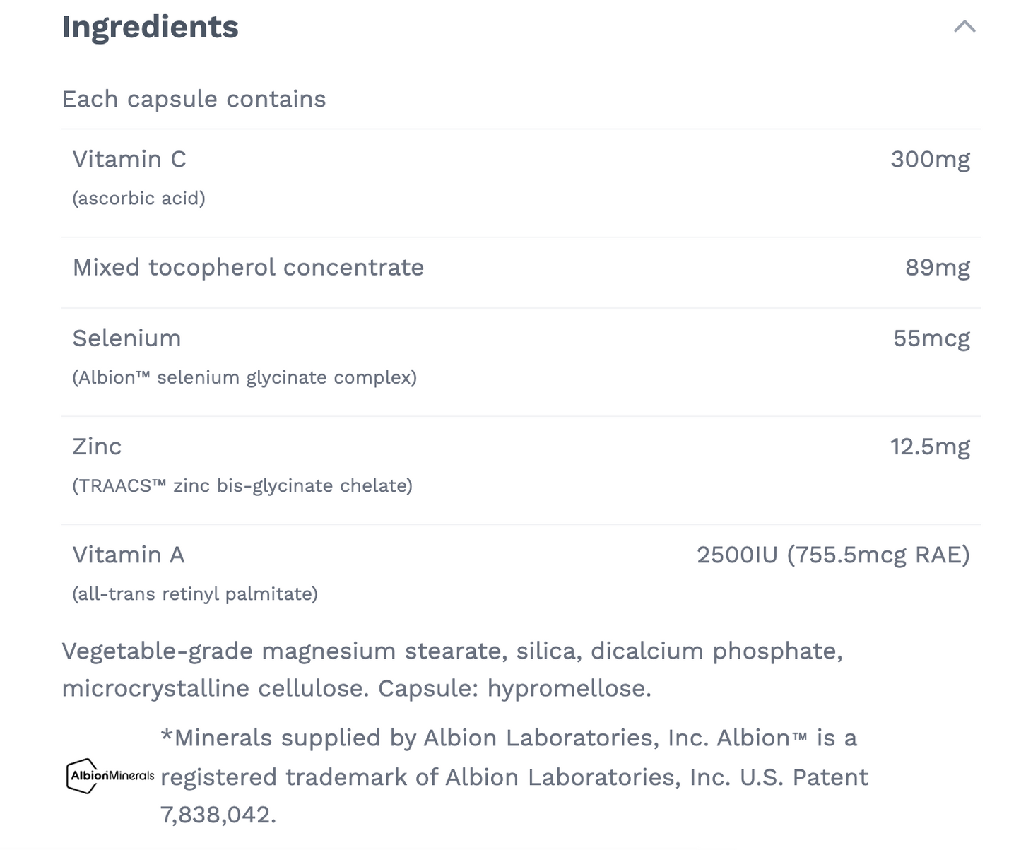Click the 55mcg selenium amount
Screen dimensions: 1021x850
click(x=931, y=338)
